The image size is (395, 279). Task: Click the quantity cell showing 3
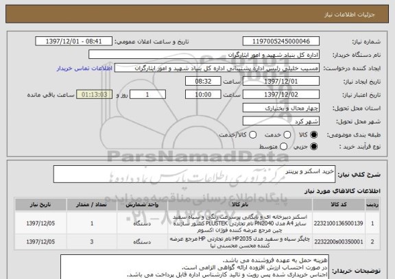[92, 242]
